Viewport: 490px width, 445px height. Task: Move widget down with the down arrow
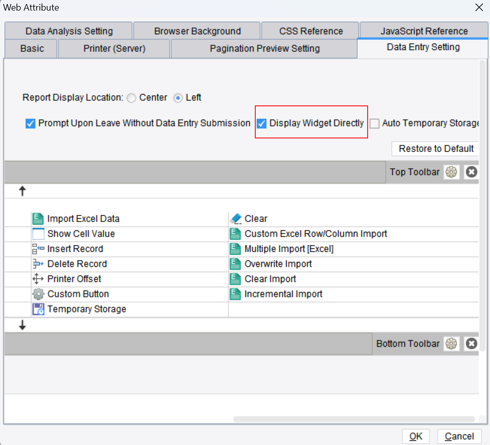[x=22, y=325]
